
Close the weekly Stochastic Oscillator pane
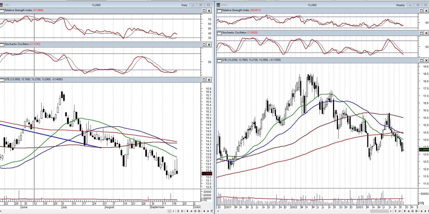pos(426,33)
